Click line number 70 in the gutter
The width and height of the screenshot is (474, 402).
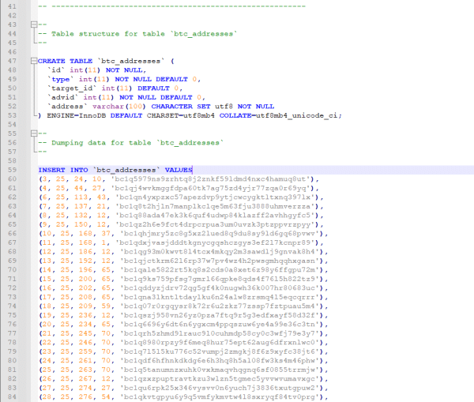12,268
